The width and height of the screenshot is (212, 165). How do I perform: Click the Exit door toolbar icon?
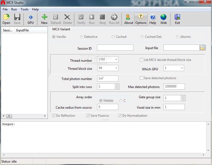[x=178, y=19]
